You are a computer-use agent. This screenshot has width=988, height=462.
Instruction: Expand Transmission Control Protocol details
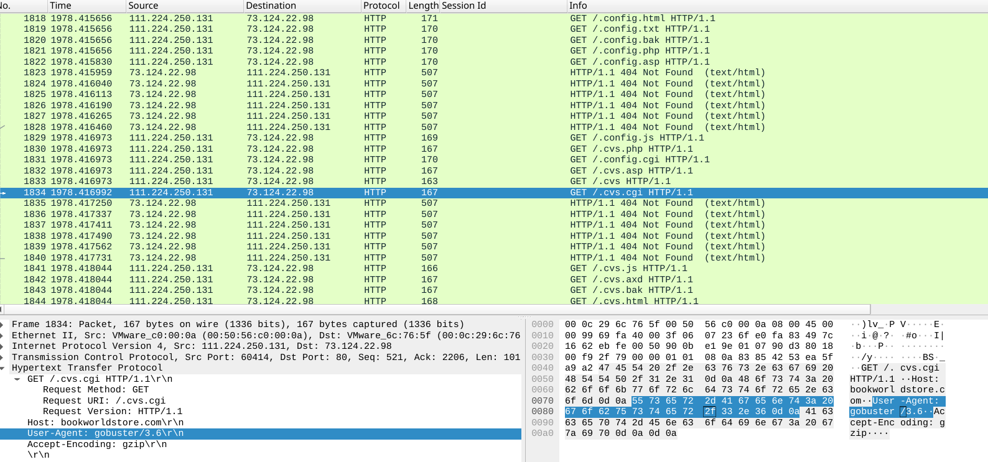(x=3, y=357)
